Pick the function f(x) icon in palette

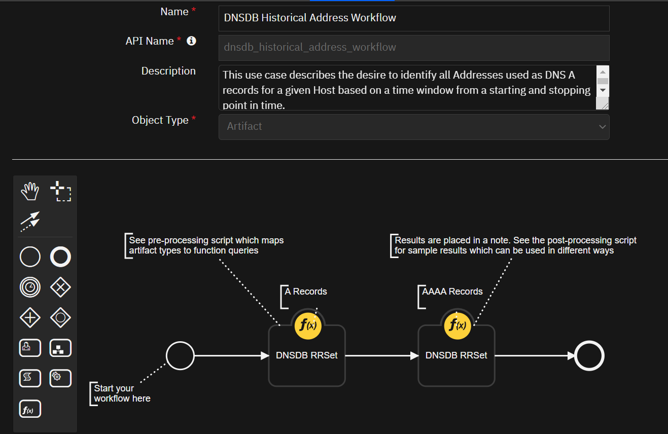click(x=30, y=409)
